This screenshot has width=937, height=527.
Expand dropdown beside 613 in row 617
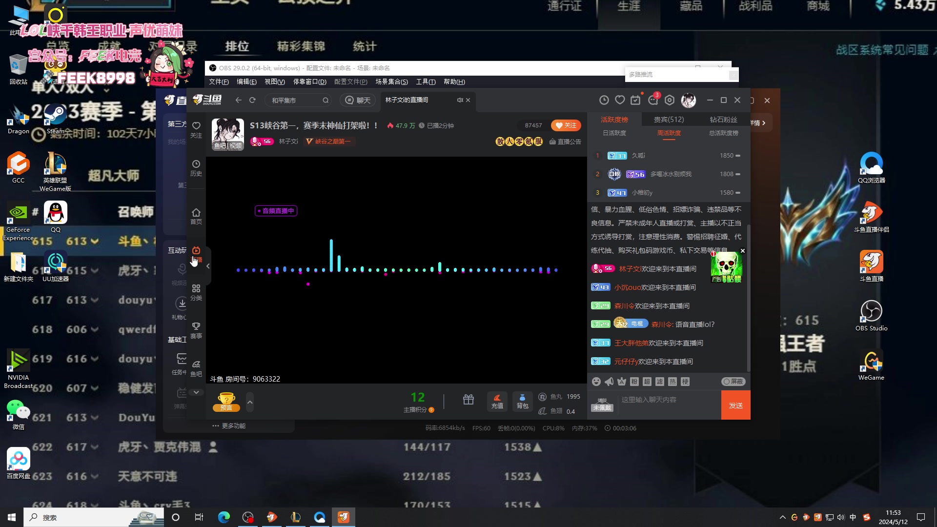(x=95, y=300)
